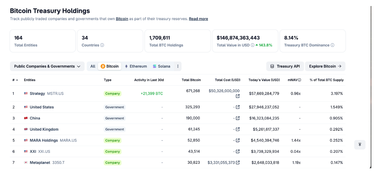Switch to the Solana tab
Image resolution: width=381 pixels, height=178 pixels.
pos(162,66)
